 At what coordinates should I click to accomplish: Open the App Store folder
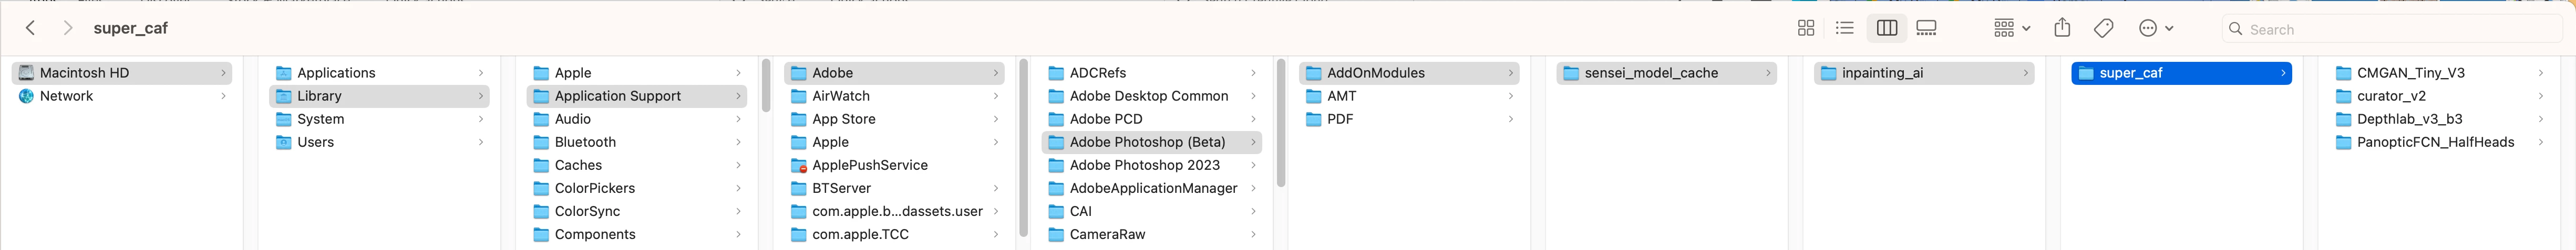tap(894, 118)
